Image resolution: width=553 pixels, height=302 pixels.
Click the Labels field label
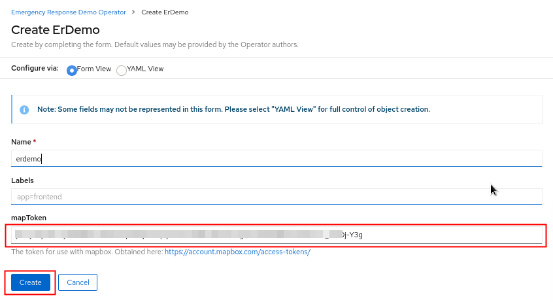pyautogui.click(x=22, y=180)
